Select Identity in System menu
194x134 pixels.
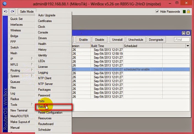pyautogui.click(x=53, y=55)
